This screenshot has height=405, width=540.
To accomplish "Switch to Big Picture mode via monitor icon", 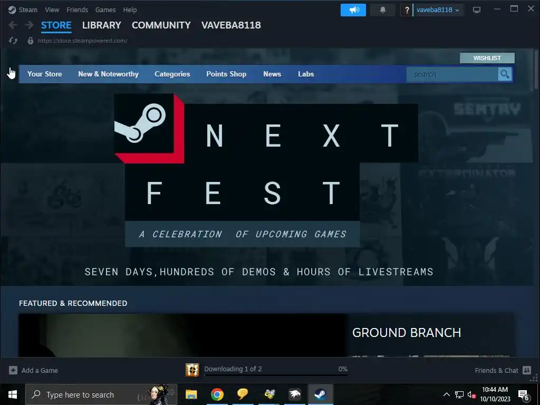I will (477, 10).
